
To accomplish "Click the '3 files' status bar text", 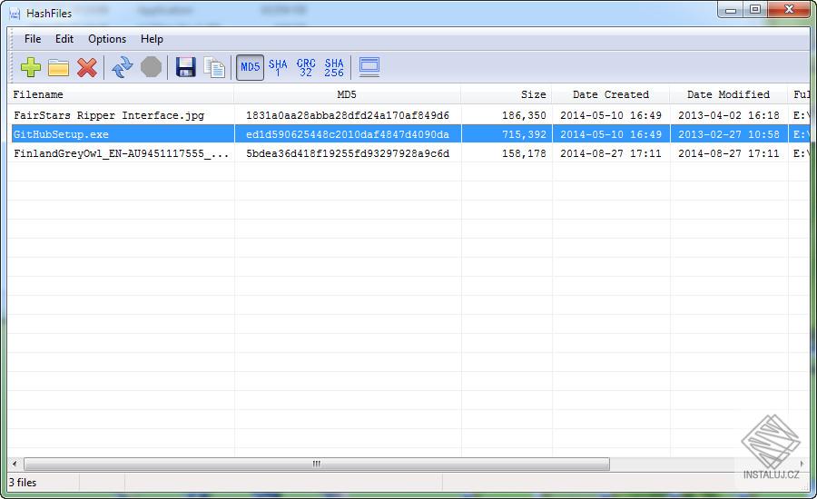I will click(x=23, y=483).
